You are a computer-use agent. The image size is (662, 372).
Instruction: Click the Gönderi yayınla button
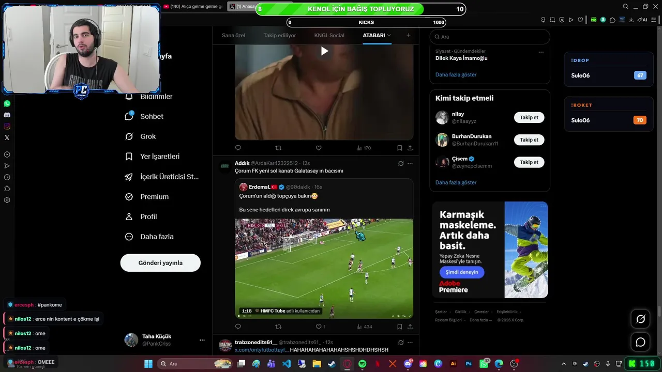click(160, 263)
